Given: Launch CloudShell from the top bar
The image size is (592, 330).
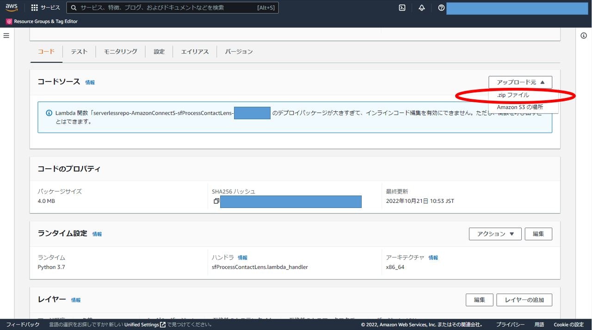Looking at the screenshot, I should tap(401, 7).
